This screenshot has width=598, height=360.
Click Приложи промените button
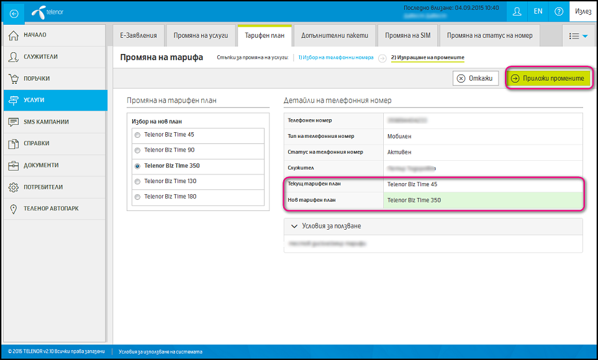tap(548, 78)
